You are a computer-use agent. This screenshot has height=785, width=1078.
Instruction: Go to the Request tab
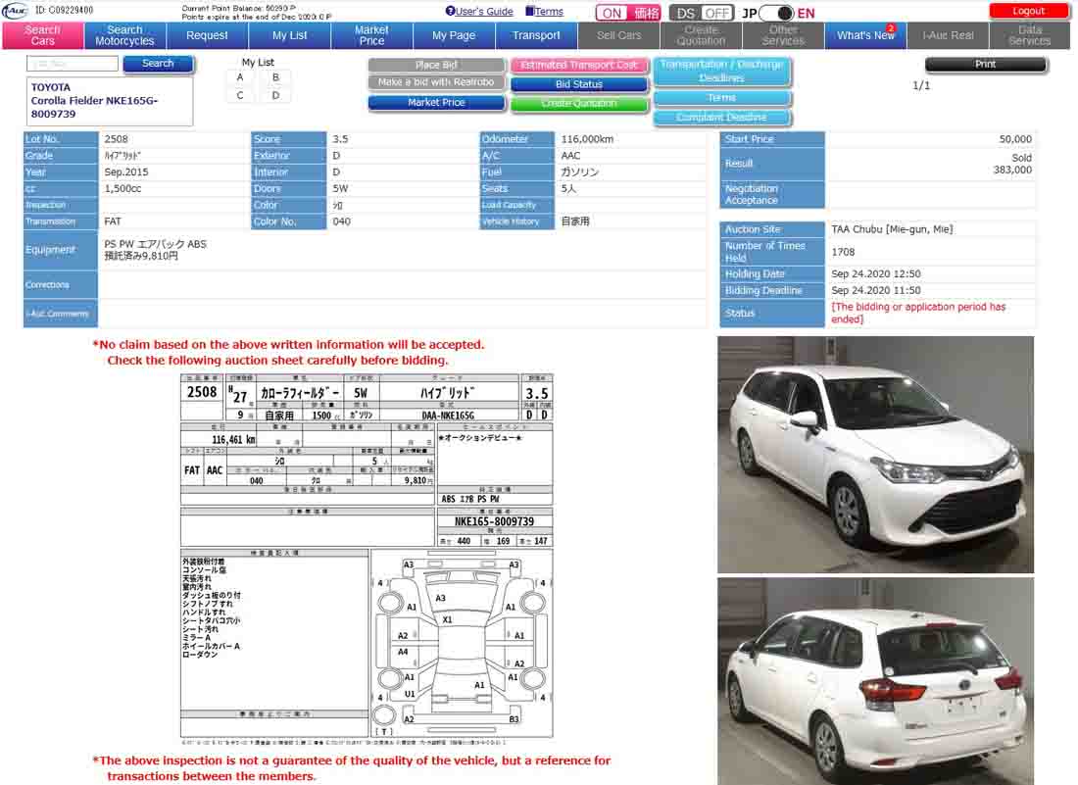(207, 35)
